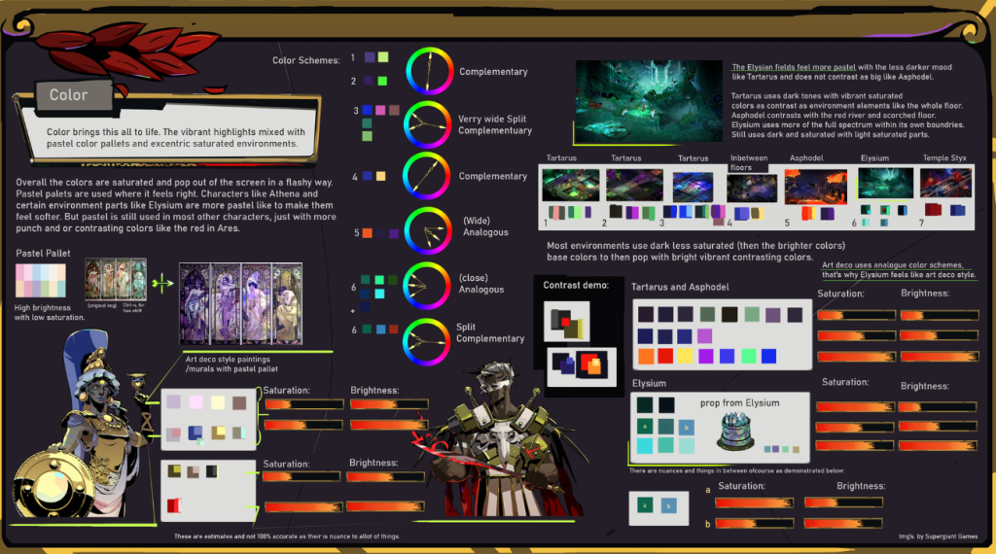This screenshot has width=996, height=554.
Task: Pick the light green swatch in scheme 1
Action: click(383, 57)
